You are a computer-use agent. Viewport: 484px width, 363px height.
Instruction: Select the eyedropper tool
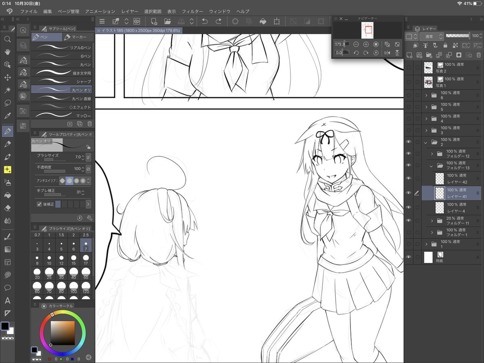7,116
